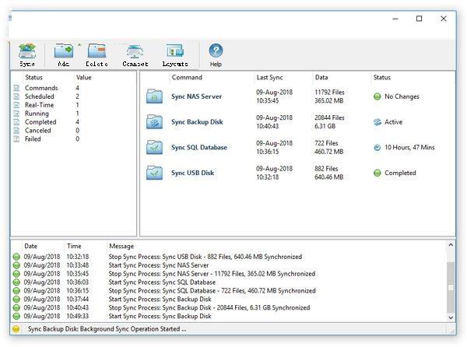The image size is (467, 347).
Task: Open the Connect toolbar icon
Action: [135, 54]
